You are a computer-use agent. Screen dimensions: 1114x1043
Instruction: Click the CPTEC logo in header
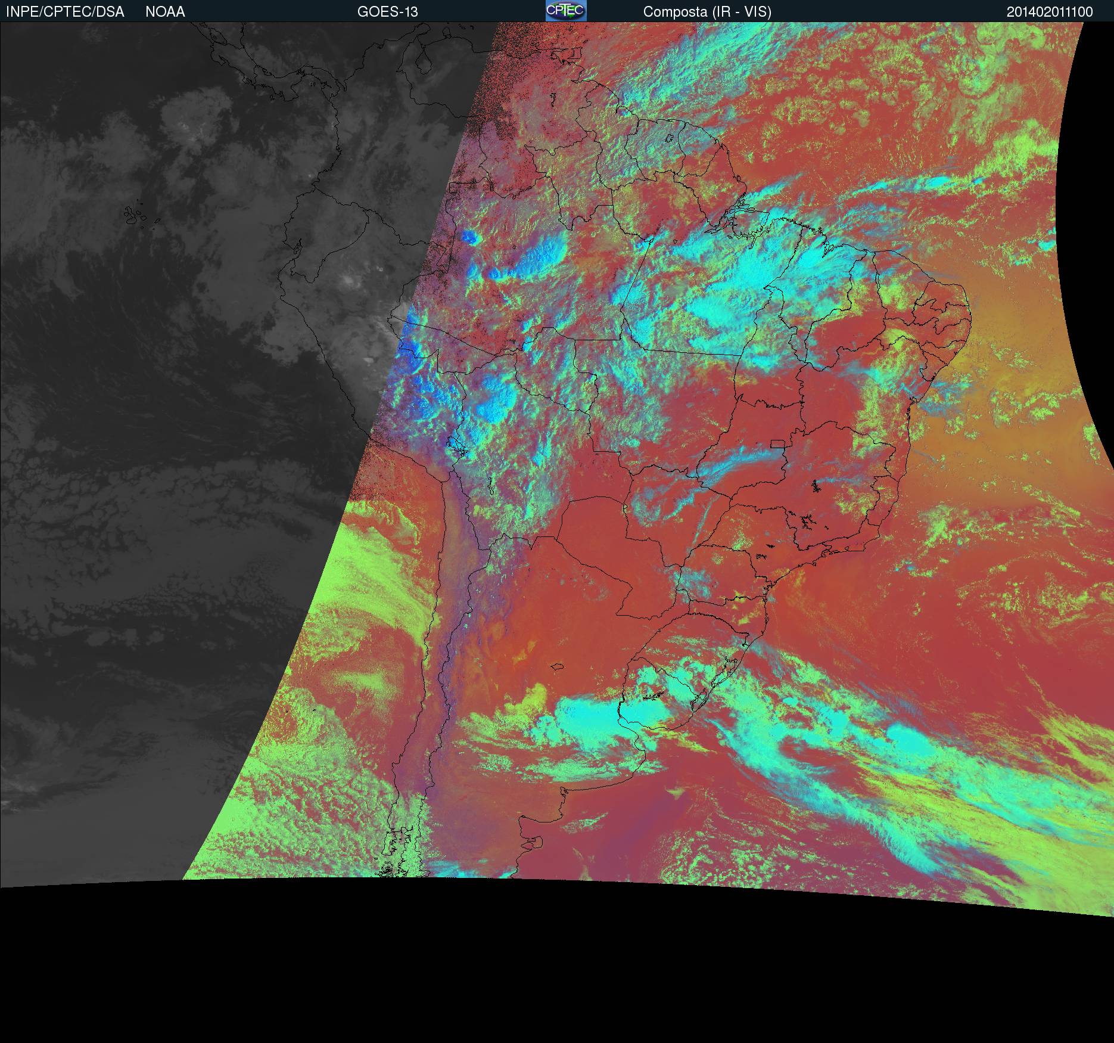[x=566, y=11]
